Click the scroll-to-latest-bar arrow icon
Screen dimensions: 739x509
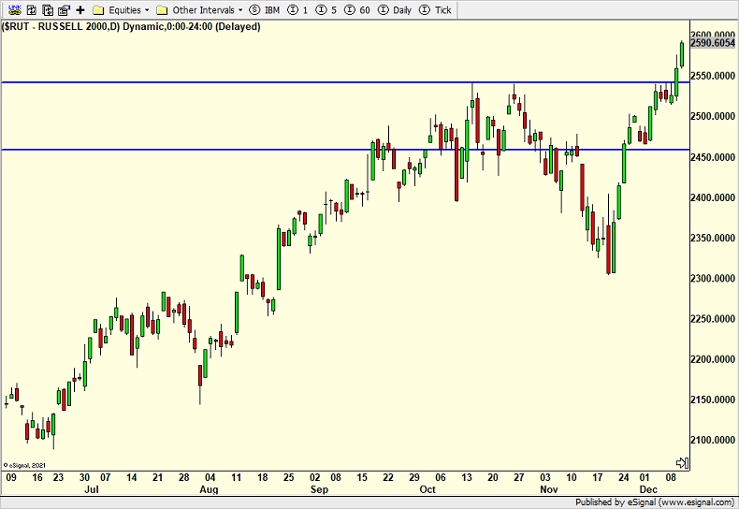682,463
